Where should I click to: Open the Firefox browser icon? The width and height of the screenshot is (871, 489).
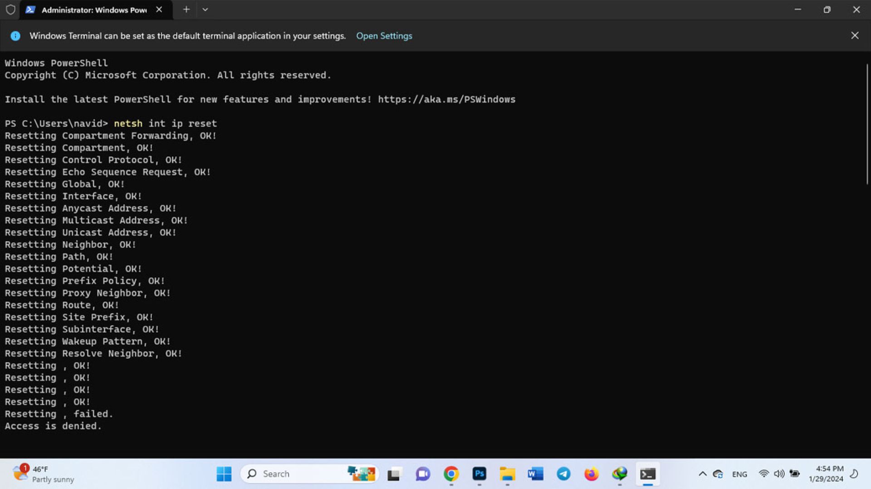pyautogui.click(x=591, y=474)
